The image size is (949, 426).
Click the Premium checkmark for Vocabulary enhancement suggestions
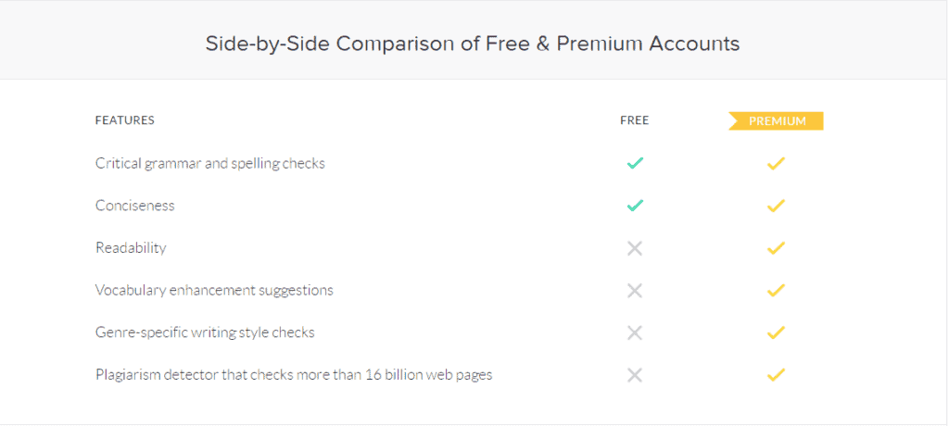[x=776, y=290]
